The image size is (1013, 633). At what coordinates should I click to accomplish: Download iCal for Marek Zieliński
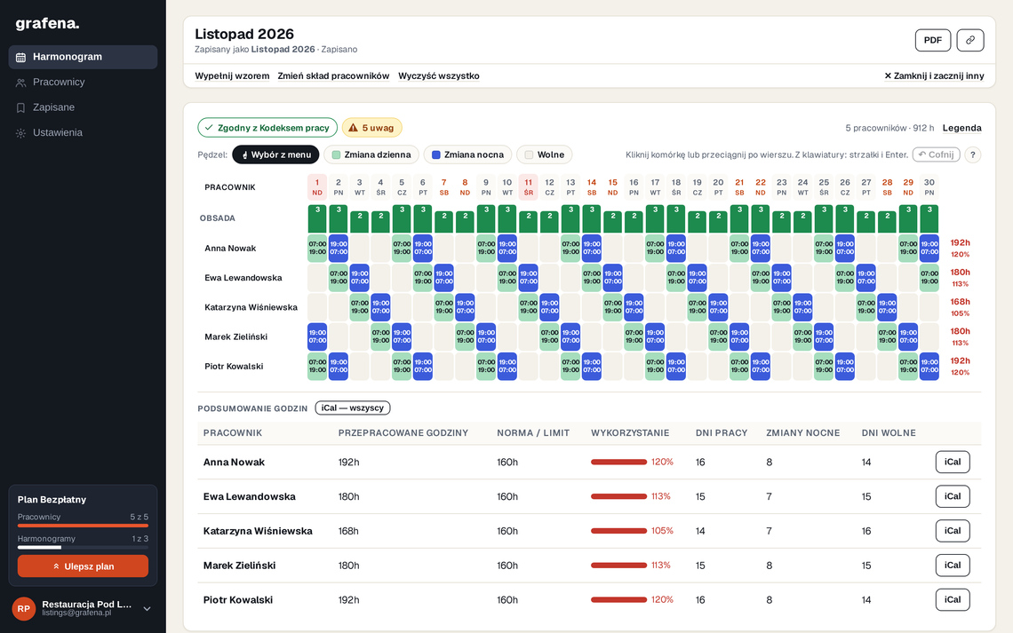(x=953, y=566)
